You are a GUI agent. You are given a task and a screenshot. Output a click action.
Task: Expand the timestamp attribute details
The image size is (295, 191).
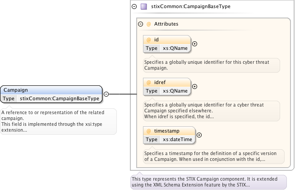pos(199,134)
